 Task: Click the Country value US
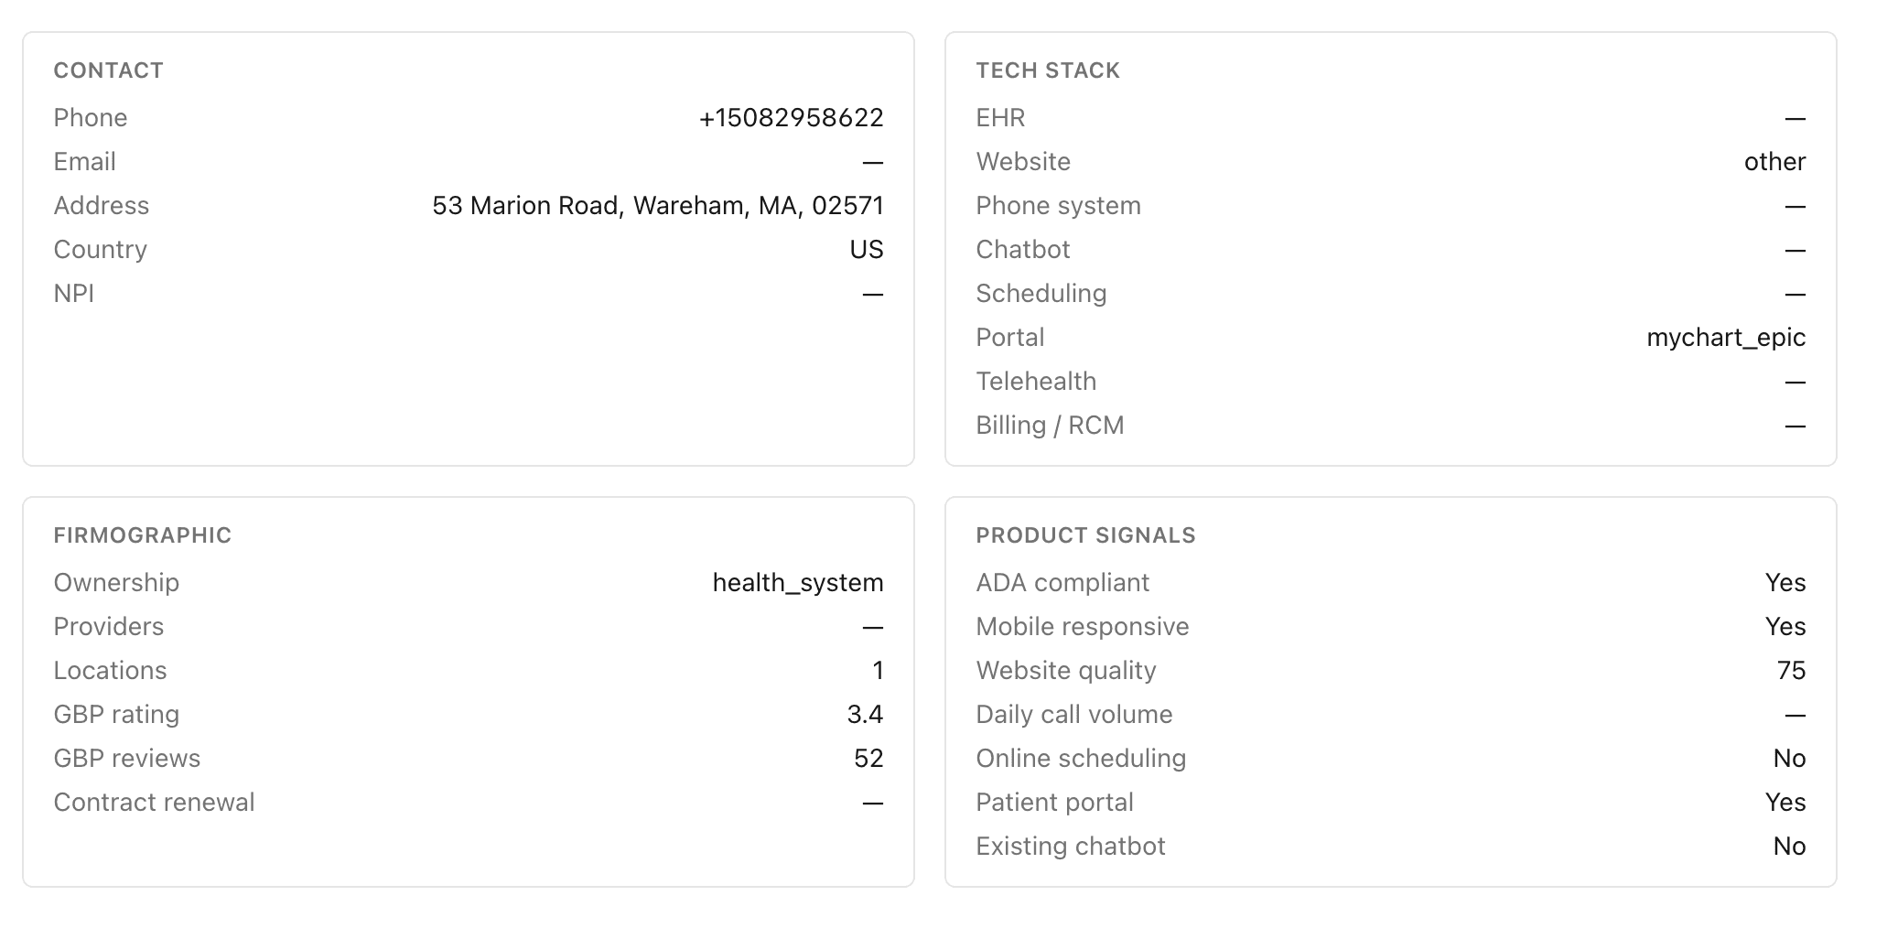coord(866,250)
